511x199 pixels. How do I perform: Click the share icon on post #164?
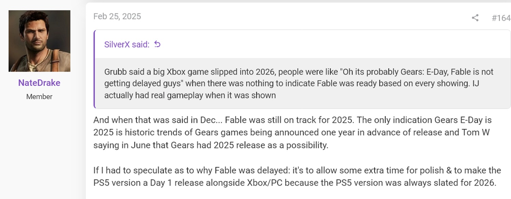click(x=475, y=18)
